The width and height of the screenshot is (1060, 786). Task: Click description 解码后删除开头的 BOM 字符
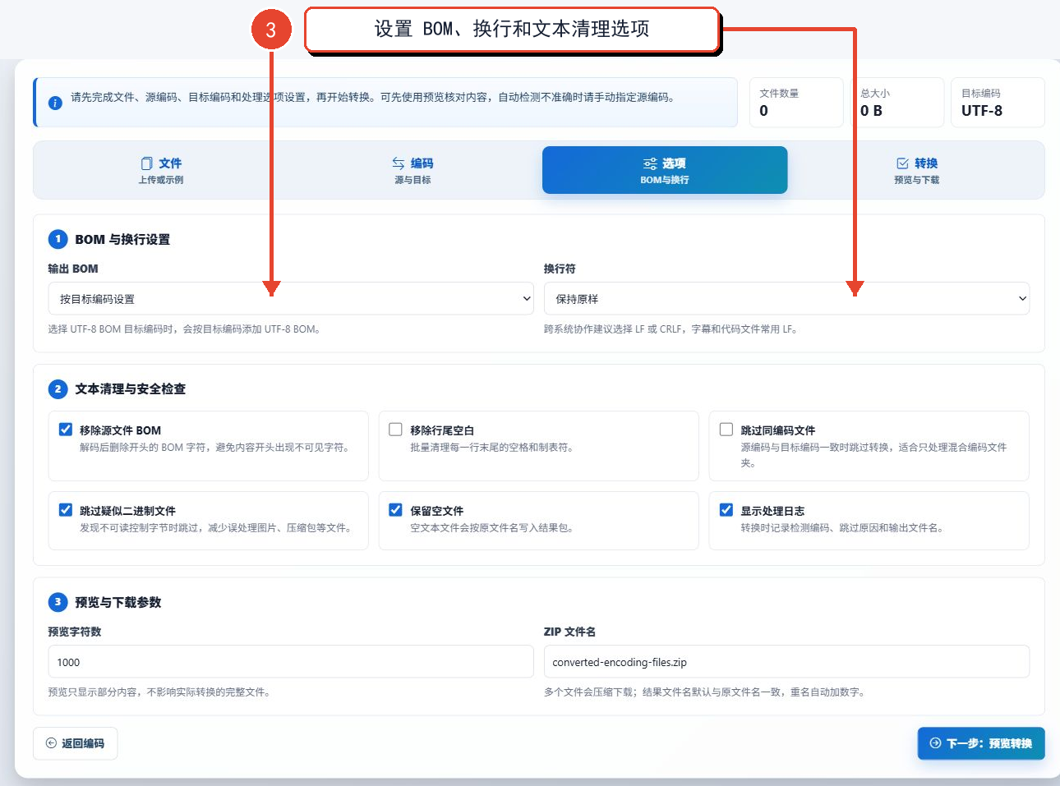click(x=215, y=448)
